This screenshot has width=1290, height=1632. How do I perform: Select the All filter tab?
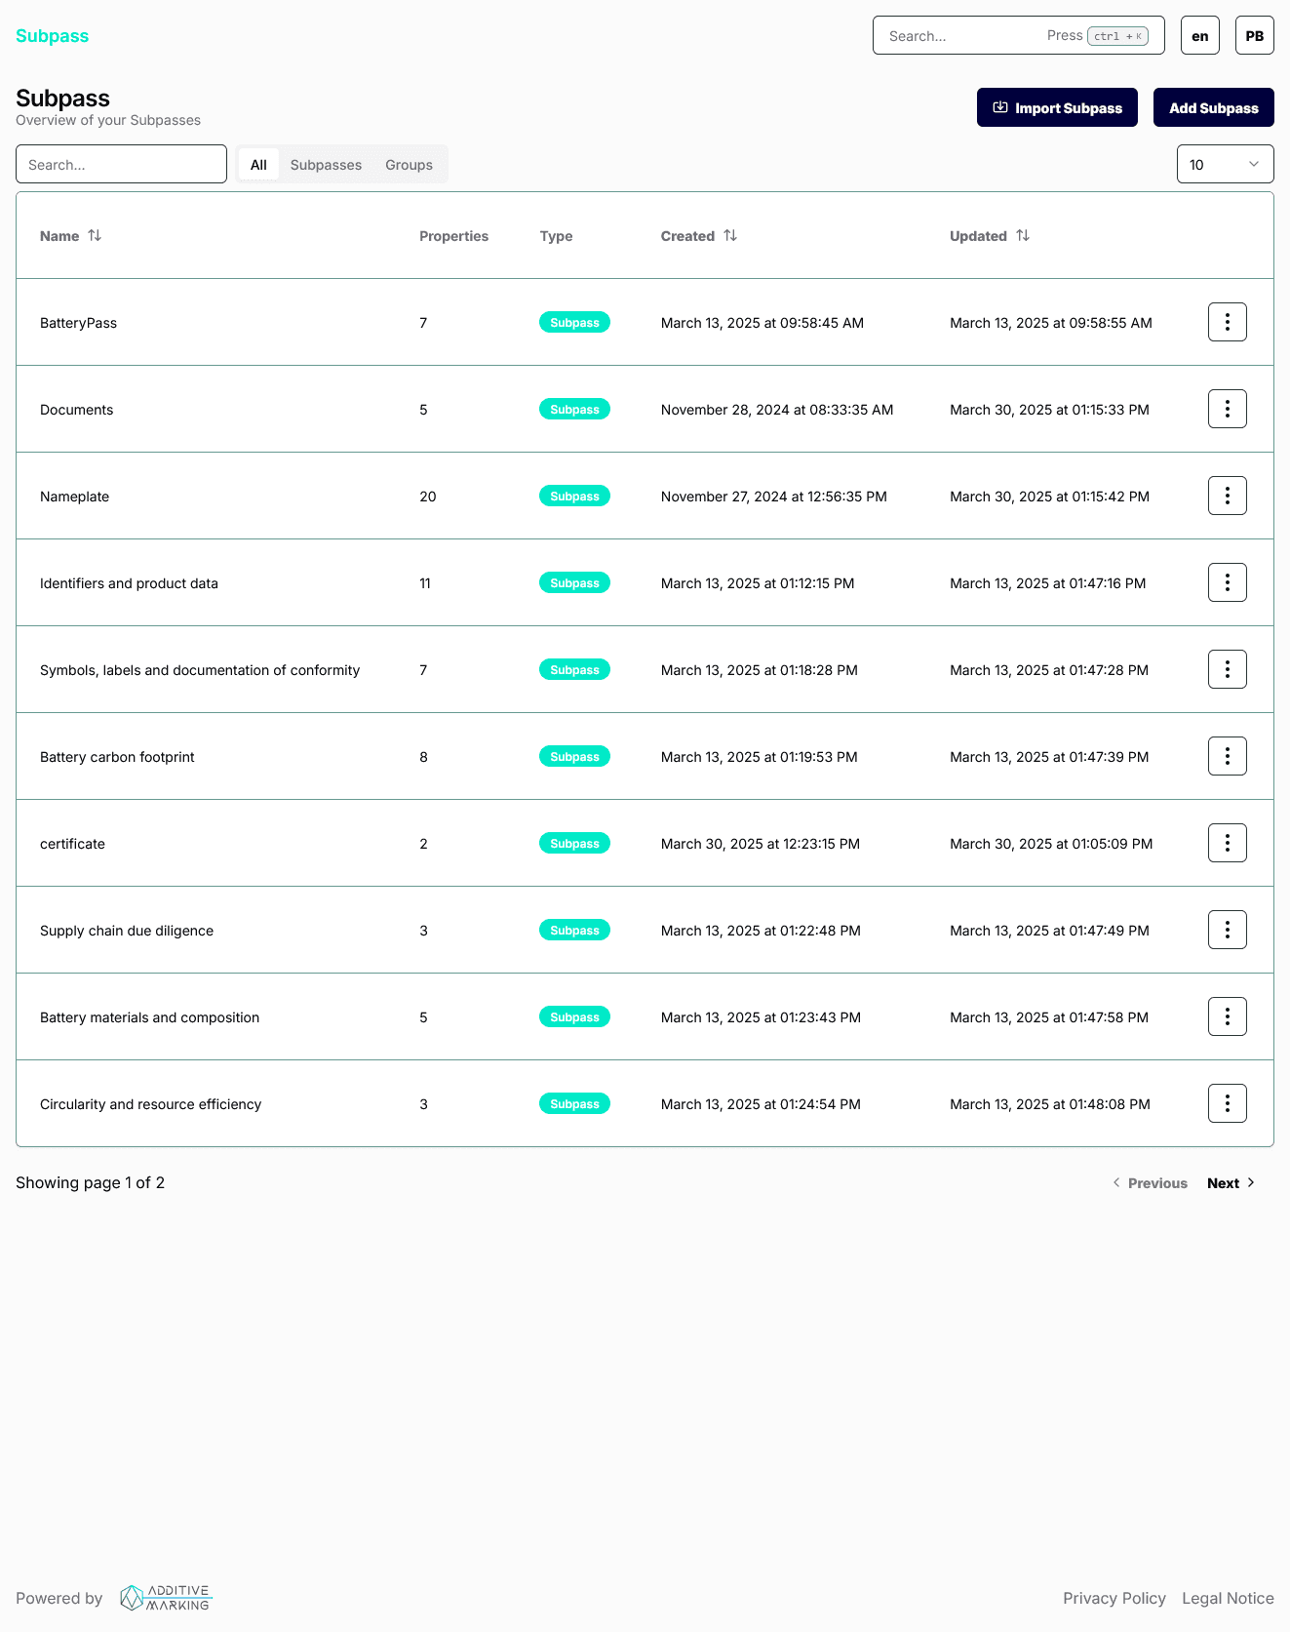pos(258,164)
